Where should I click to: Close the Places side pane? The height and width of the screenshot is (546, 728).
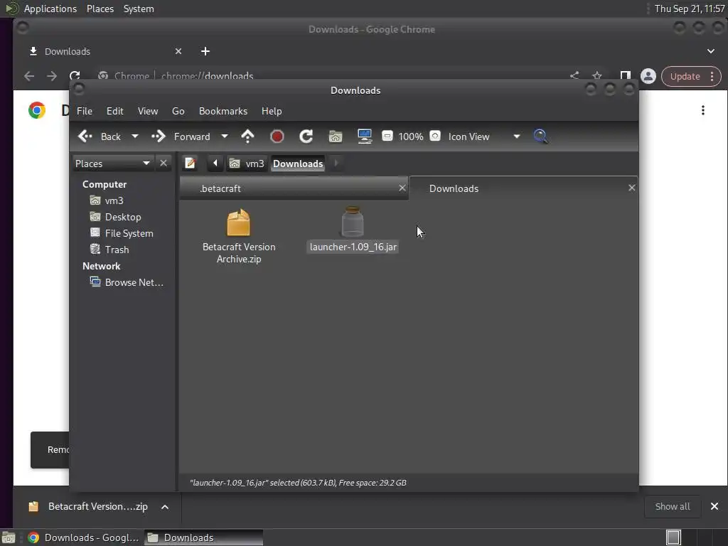(164, 164)
